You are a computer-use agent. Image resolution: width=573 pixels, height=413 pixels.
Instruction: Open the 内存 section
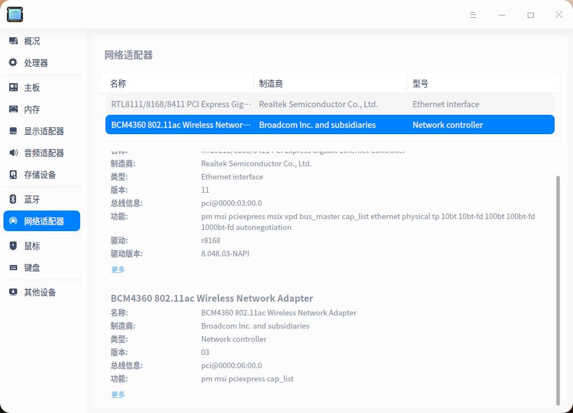32,110
